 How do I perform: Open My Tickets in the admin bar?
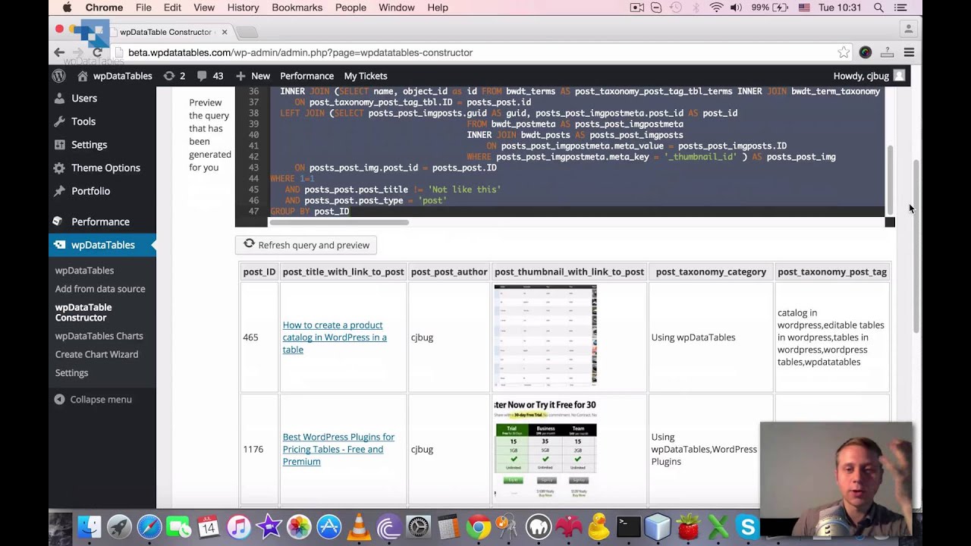366,76
